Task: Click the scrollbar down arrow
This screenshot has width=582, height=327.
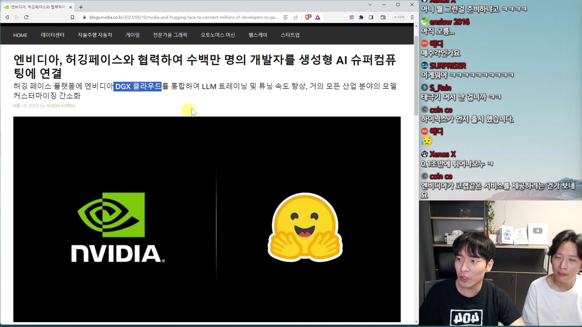Action: tap(416, 321)
